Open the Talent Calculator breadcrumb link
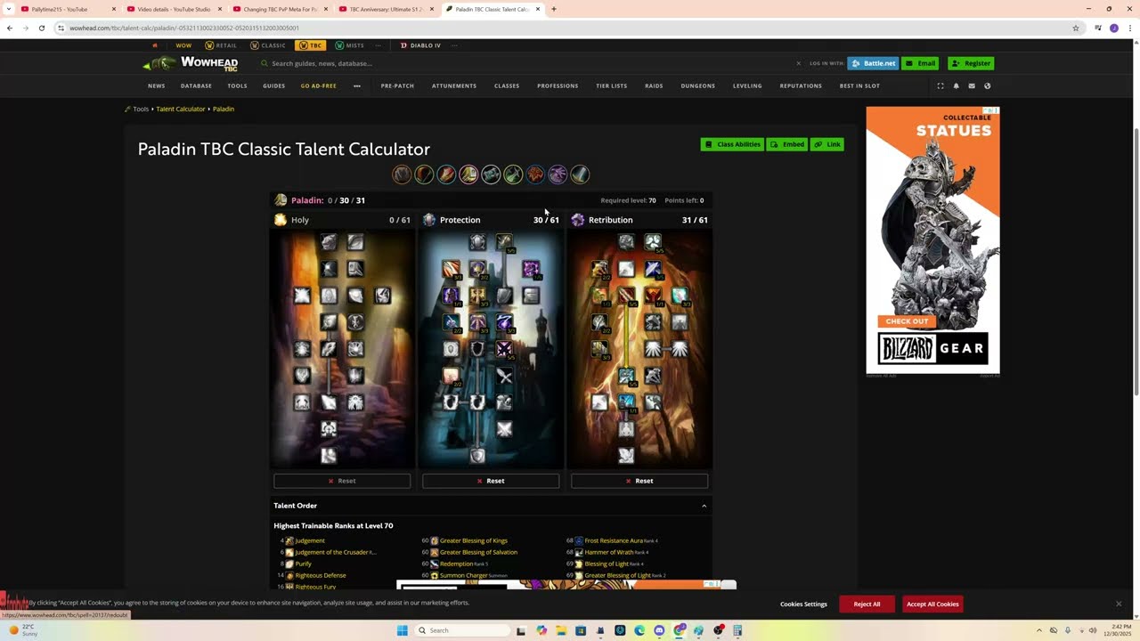Image resolution: width=1140 pixels, height=641 pixels. (x=181, y=109)
